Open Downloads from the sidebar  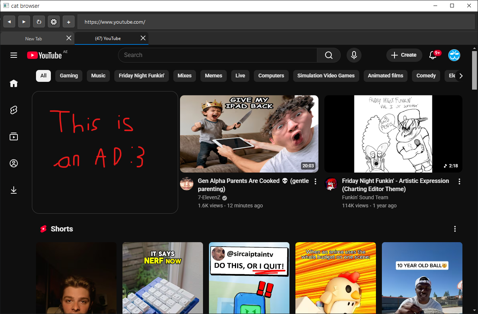coord(14,190)
